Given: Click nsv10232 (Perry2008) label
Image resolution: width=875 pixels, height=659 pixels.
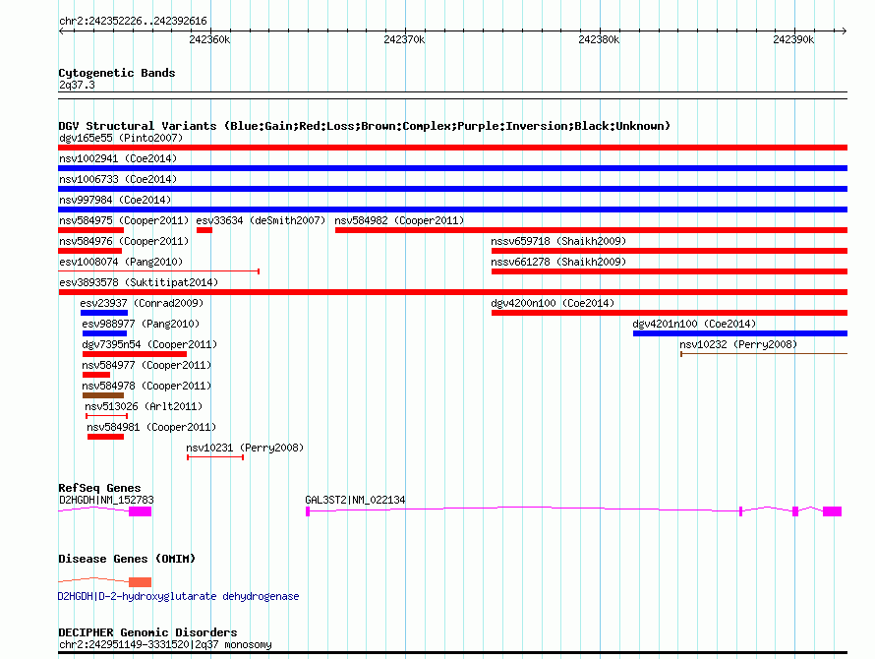Looking at the screenshot, I should coord(738,344).
